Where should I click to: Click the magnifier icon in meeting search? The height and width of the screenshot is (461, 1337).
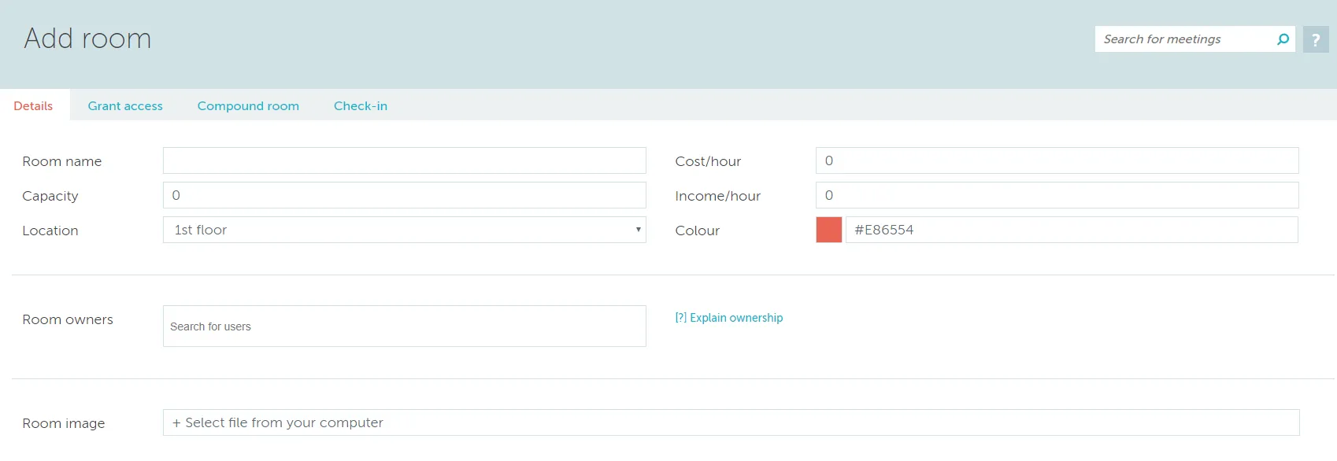(x=1283, y=39)
